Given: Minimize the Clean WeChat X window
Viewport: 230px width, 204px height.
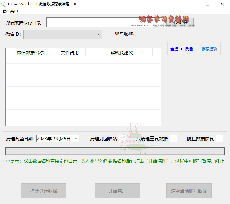Looking at the screenshot, I should [x=193, y=4].
